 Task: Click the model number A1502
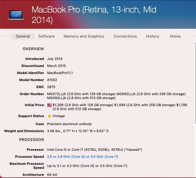[52, 80]
